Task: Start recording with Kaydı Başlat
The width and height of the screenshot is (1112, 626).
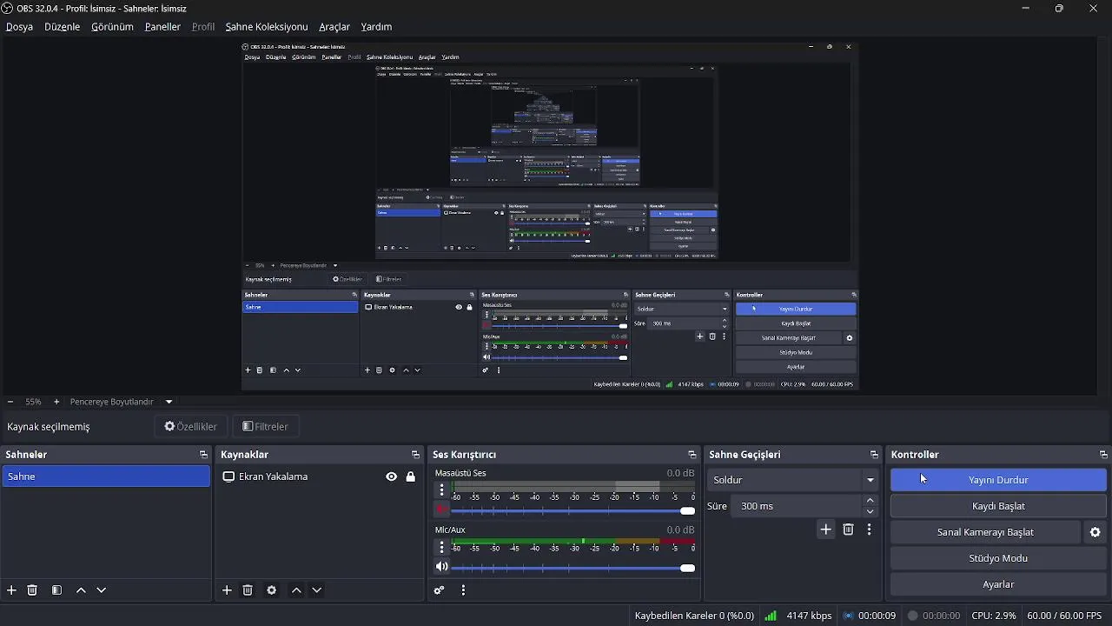Action: pyautogui.click(x=998, y=506)
